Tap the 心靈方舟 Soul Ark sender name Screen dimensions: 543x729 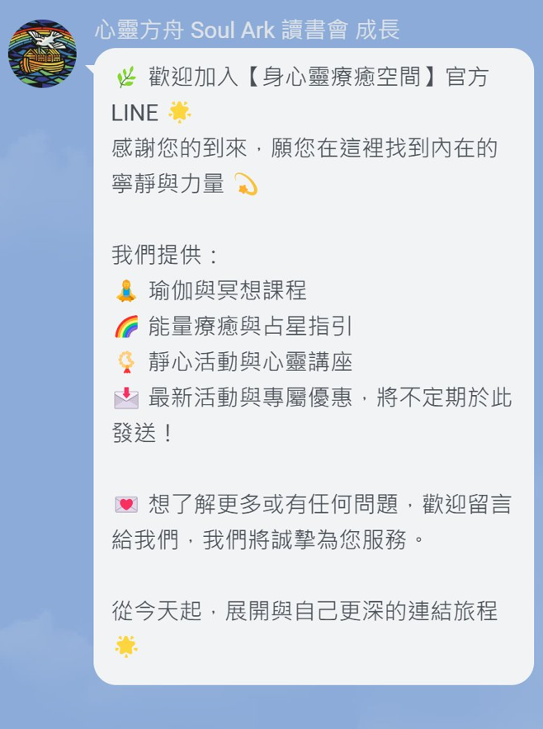[247, 31]
